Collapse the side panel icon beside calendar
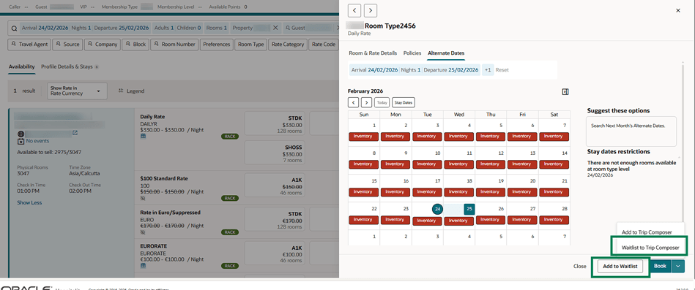695x290 pixels. pyautogui.click(x=565, y=91)
